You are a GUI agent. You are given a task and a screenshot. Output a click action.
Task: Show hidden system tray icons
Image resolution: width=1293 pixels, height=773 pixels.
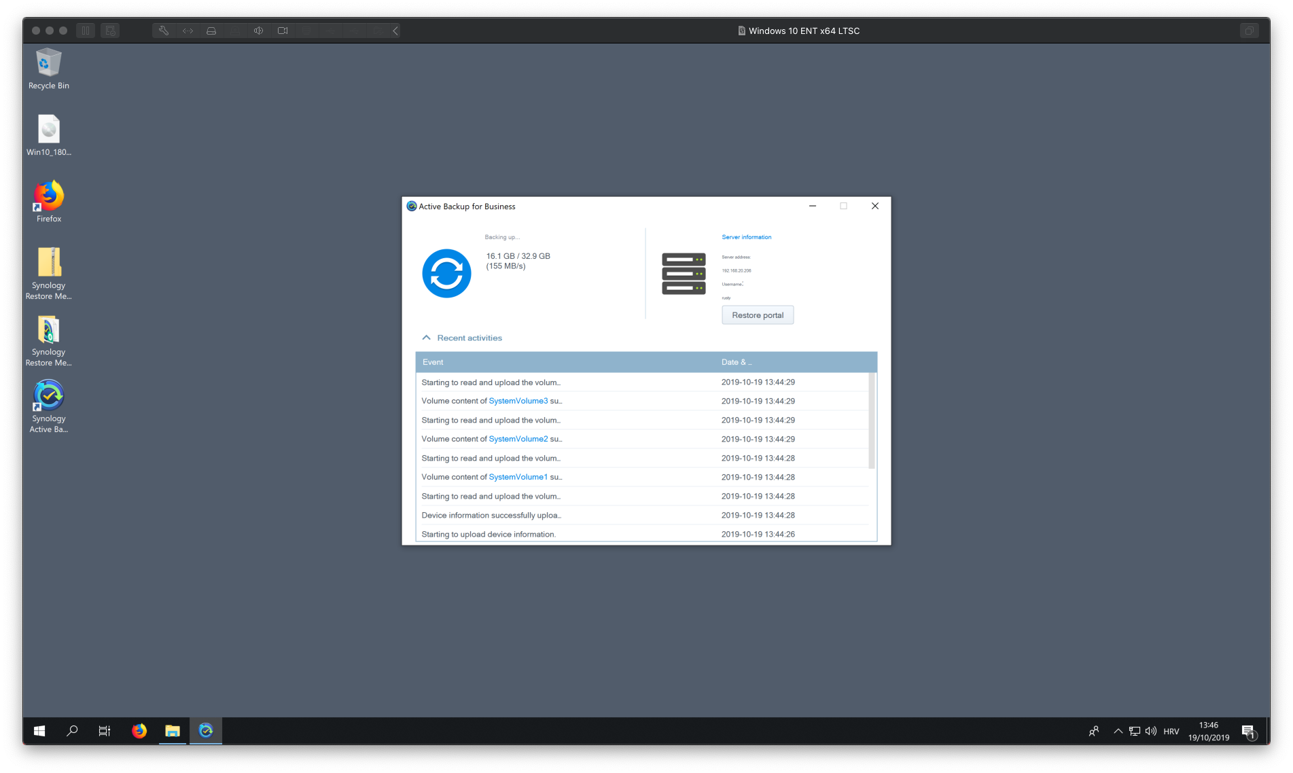[1118, 731]
